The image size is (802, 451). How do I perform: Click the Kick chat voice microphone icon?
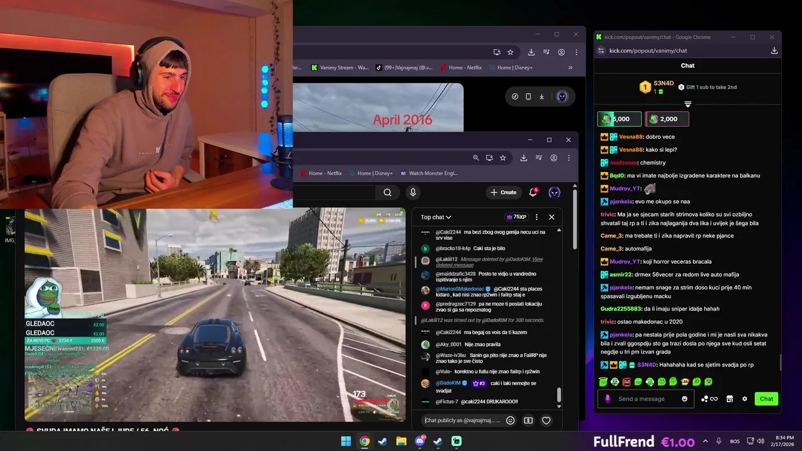coord(607,399)
